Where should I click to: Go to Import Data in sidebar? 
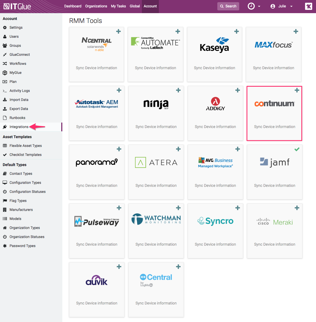[x=31, y=100]
